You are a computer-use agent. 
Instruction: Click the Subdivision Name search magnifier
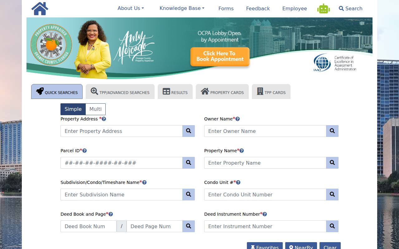point(189,195)
